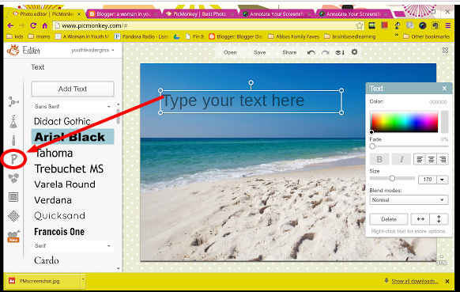Align text left in Text panel
This screenshot has width=460, height=292.
coord(420,159)
